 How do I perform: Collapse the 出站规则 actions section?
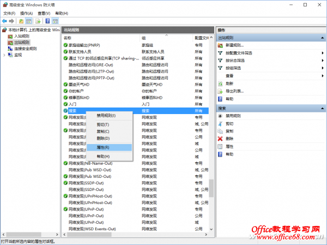tap(323, 38)
